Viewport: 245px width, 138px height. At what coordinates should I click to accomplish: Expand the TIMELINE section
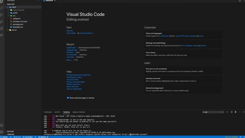pyautogui.click(x=23, y=134)
